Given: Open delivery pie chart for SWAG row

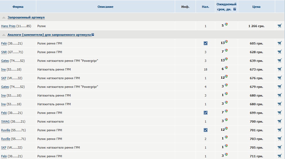Looking at the screenshot, I should click(x=226, y=120).
